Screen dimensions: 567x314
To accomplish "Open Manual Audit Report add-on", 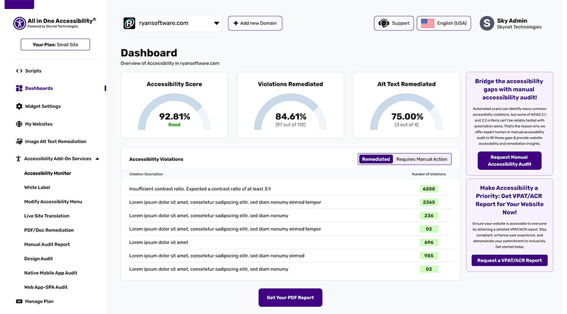I will (x=47, y=244).
